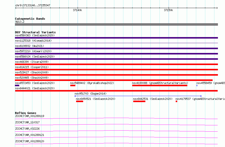Click the left arrow of the ruler
This screenshot has width=225, height=147.
pyautogui.click(x=16, y=8)
